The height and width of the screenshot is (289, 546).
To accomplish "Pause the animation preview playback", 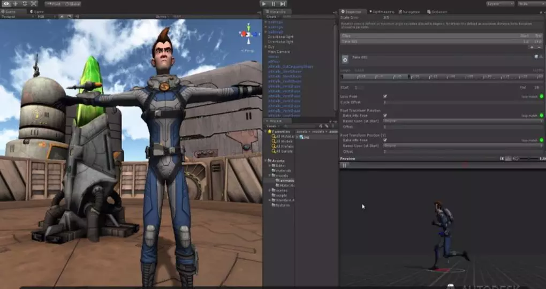I will click(x=345, y=165).
